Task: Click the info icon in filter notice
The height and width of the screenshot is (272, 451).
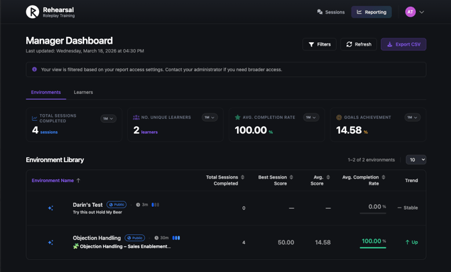Action: pyautogui.click(x=35, y=69)
